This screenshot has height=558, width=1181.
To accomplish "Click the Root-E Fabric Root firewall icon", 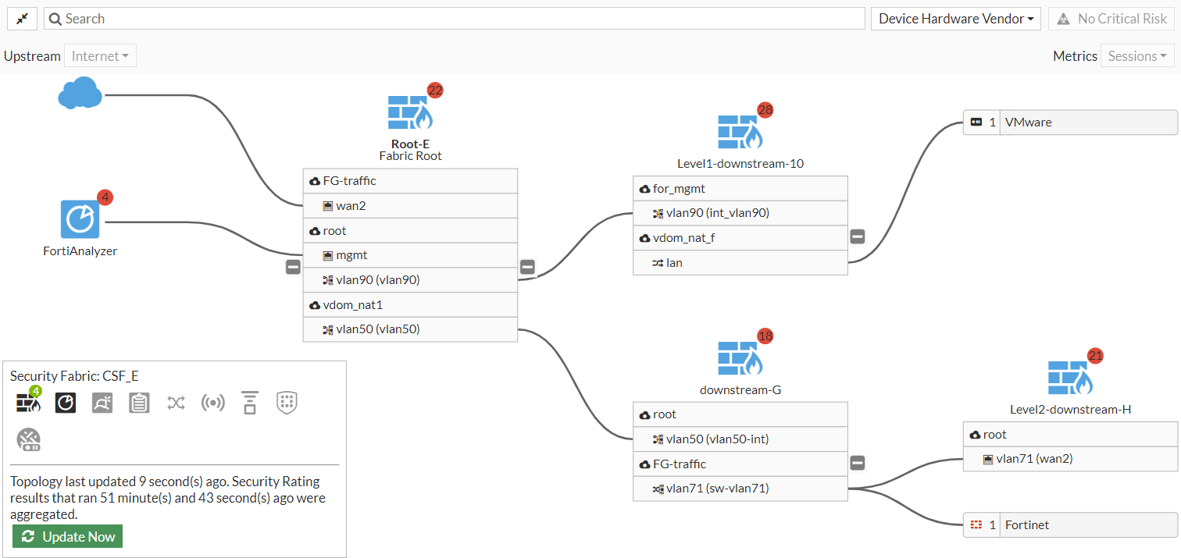I will point(410,112).
